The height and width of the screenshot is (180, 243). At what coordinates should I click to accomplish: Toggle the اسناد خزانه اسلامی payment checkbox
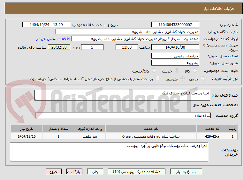pyautogui.click(x=157, y=78)
